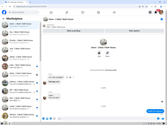Click the More options button
The width and height of the screenshot is (167, 125).
[x=134, y=31]
